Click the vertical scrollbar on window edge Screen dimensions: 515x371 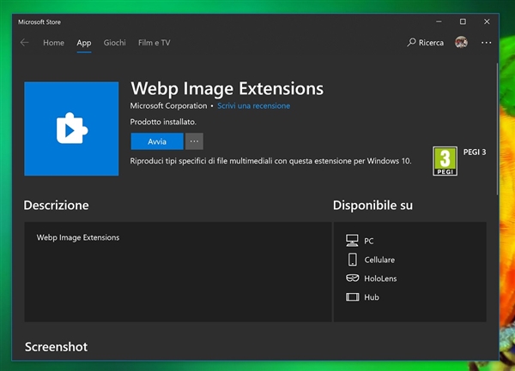(497, 129)
